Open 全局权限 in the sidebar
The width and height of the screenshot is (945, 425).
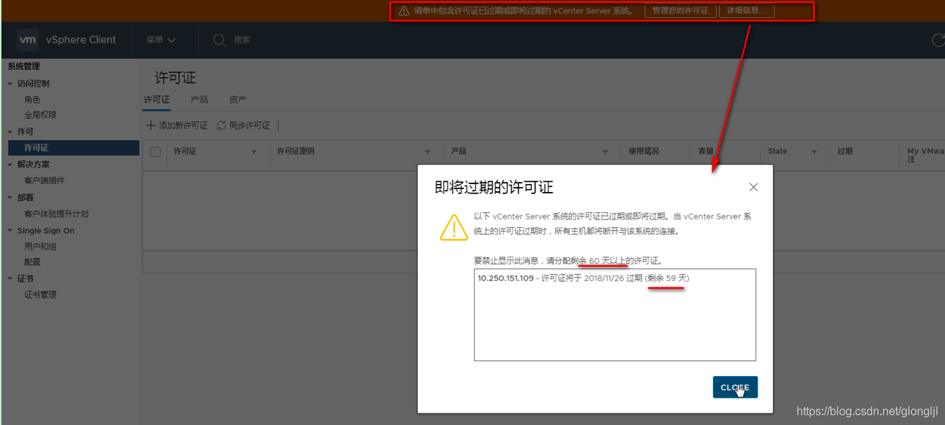[x=40, y=115]
